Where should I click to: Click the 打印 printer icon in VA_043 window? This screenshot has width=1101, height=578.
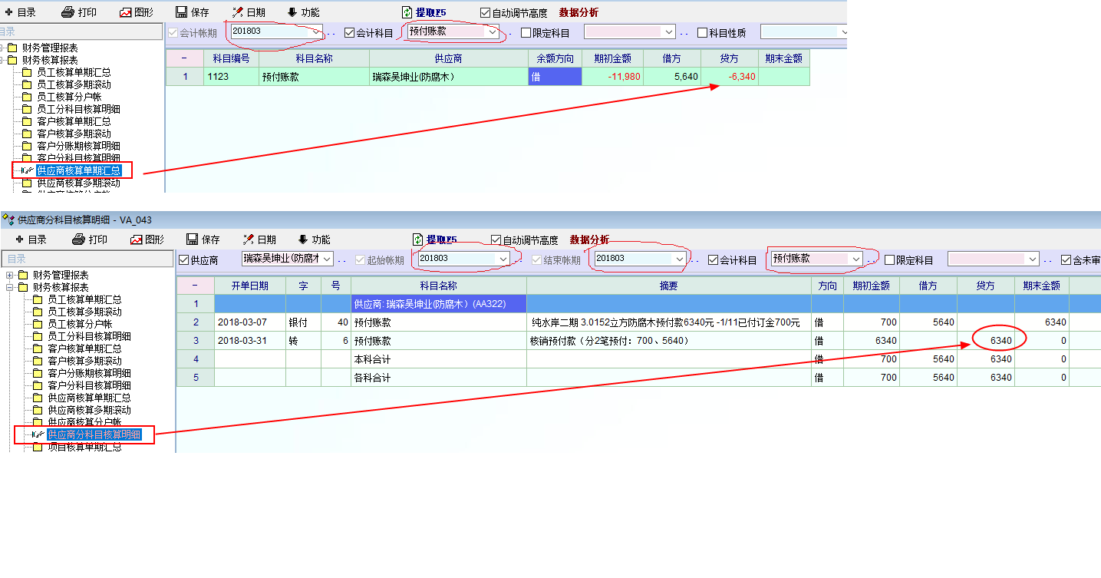coord(79,239)
